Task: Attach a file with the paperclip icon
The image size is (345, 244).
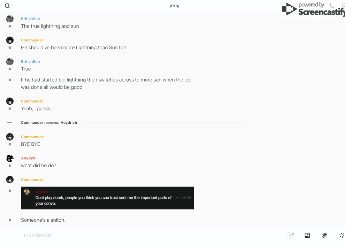Action: (324, 235)
